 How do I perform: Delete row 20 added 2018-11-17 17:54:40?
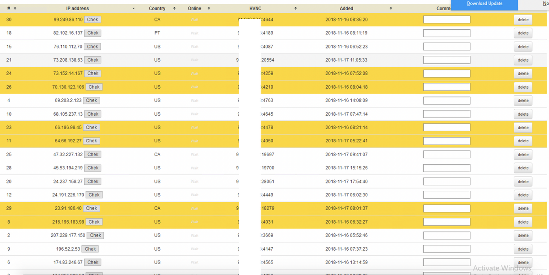point(523,181)
